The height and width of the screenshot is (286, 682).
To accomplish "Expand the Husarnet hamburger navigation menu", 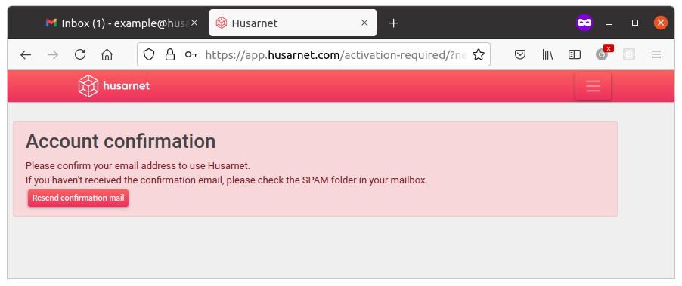I will 594,86.
